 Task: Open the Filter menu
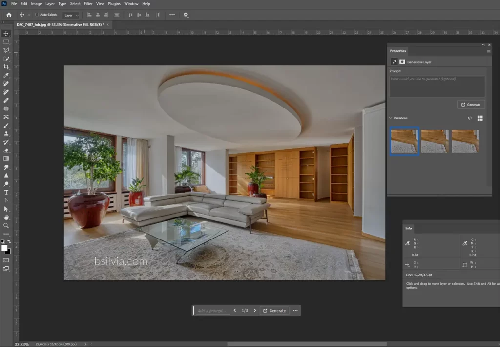pos(88,4)
